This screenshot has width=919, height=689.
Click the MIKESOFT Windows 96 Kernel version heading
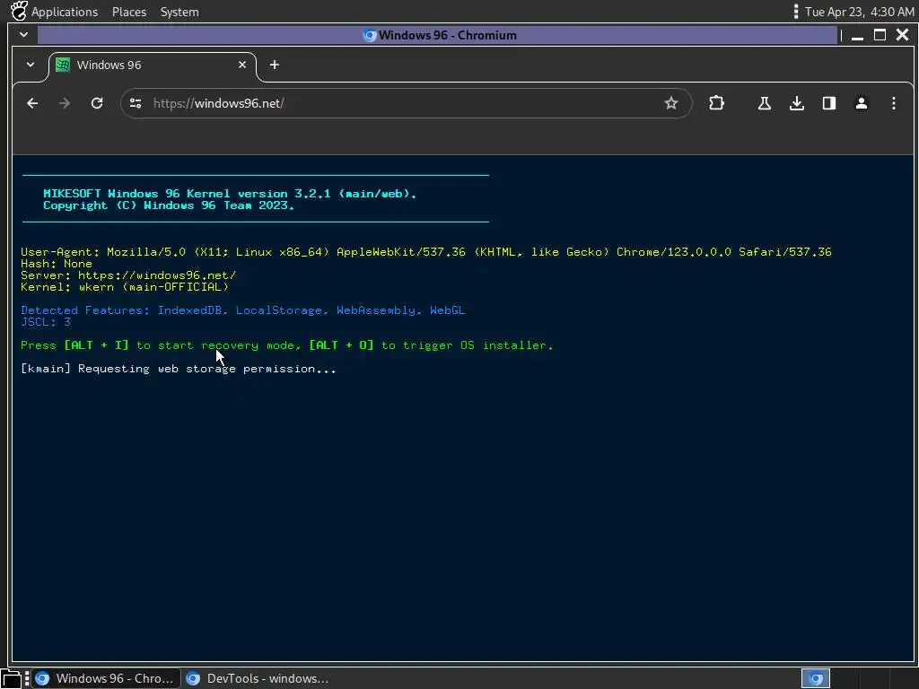[x=230, y=194]
